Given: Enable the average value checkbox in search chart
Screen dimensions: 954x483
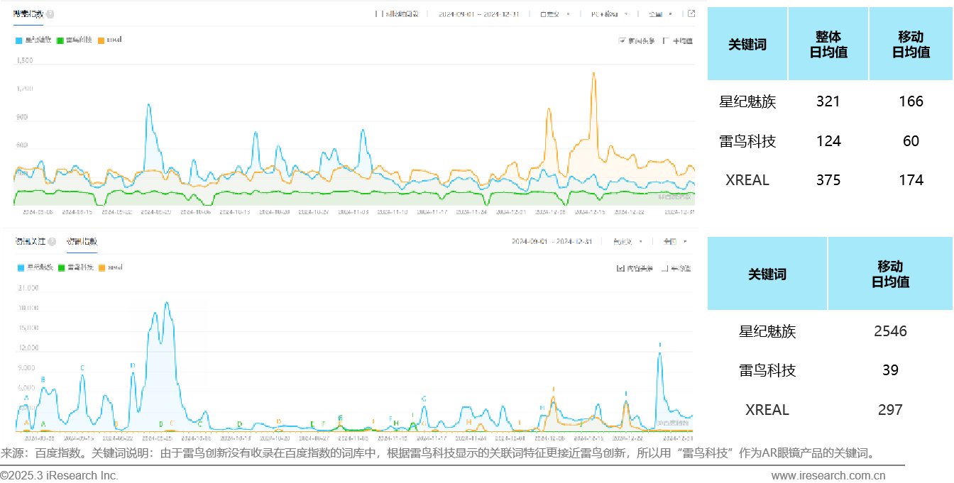Looking at the screenshot, I should (666, 40).
